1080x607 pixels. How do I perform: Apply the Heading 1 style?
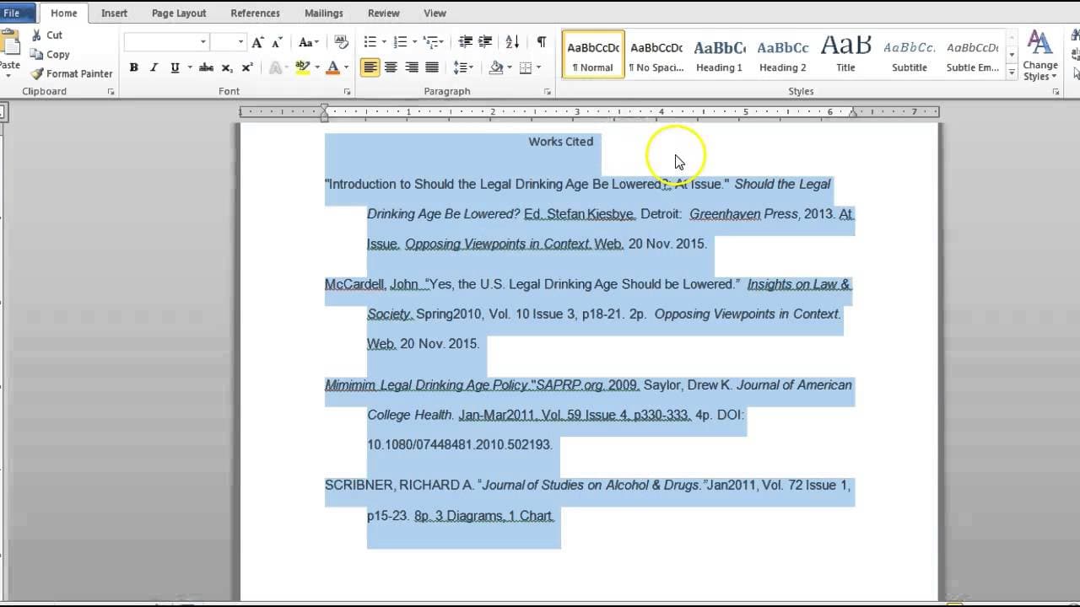719,56
